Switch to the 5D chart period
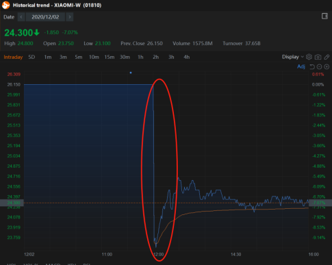Image resolution: width=332 pixels, height=265 pixels. (x=31, y=57)
